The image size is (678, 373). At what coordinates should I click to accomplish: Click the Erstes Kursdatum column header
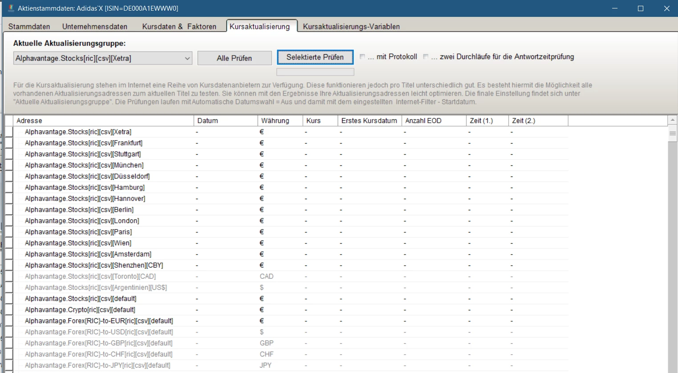click(370, 120)
